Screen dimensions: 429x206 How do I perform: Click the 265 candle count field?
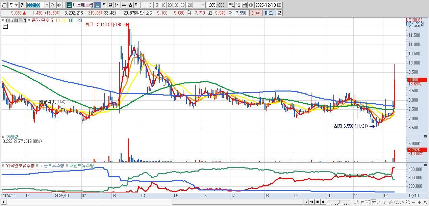pyautogui.click(x=212, y=5)
